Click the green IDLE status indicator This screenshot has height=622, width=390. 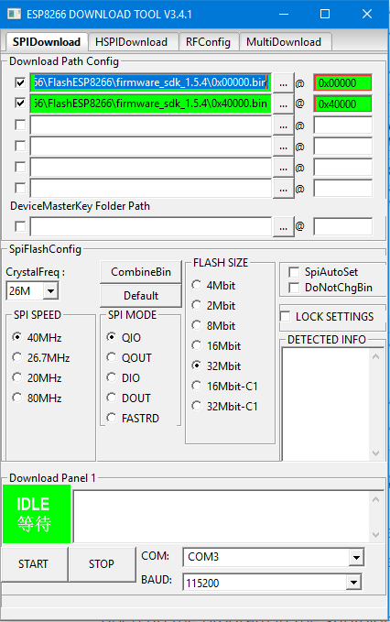(37, 514)
